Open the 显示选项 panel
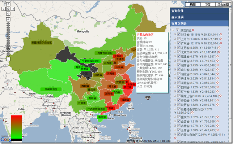The width and height of the screenshot is (233, 144). pyautogui.click(x=199, y=17)
